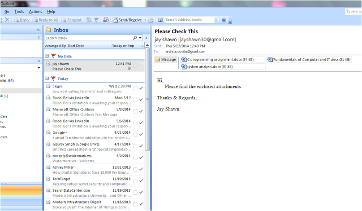Collapse the navigation pane with double chevron

click(38, 30)
